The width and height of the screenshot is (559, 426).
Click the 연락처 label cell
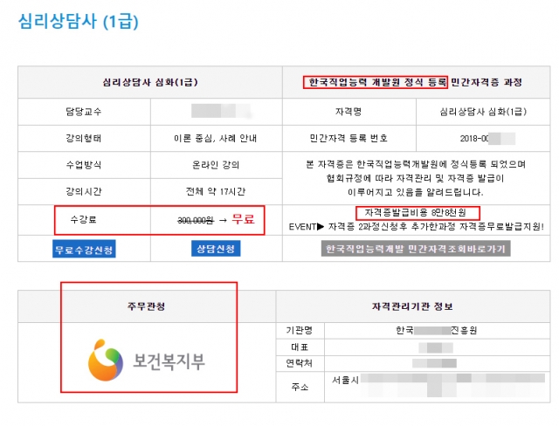click(300, 363)
